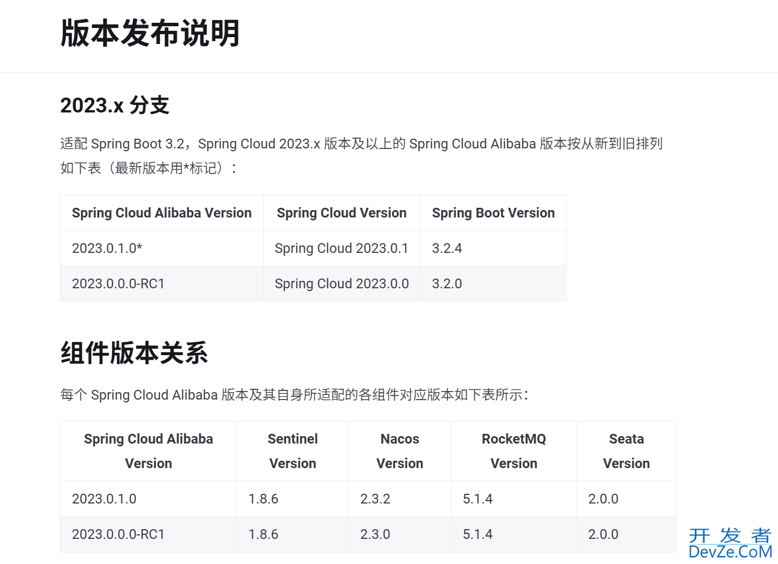Screen dimensions: 778x564
Task: Click "Spring Cloud Alibaba Version" header beside "Spring Cloud Version"
Action: click(x=162, y=213)
